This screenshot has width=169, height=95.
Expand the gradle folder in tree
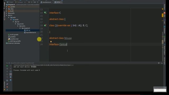[x=7, y=13]
